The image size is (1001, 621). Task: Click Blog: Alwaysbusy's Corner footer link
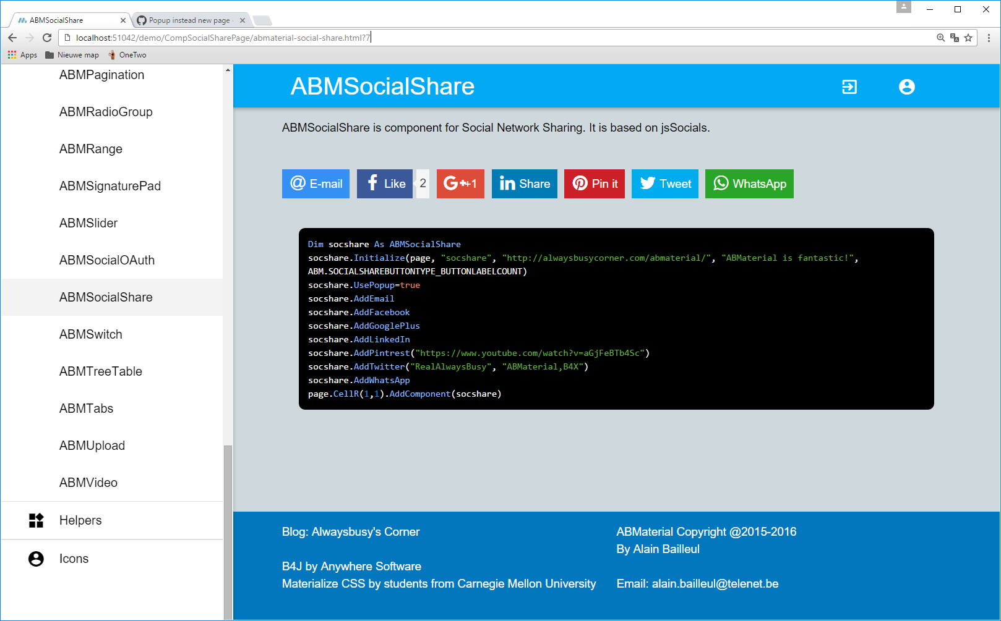point(351,532)
